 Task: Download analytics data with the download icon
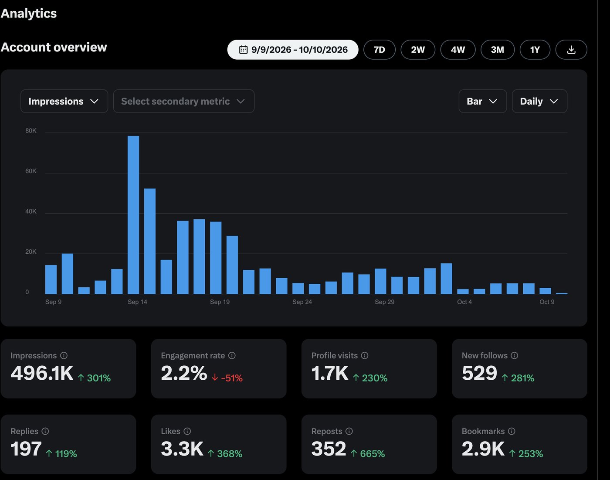[x=571, y=50]
